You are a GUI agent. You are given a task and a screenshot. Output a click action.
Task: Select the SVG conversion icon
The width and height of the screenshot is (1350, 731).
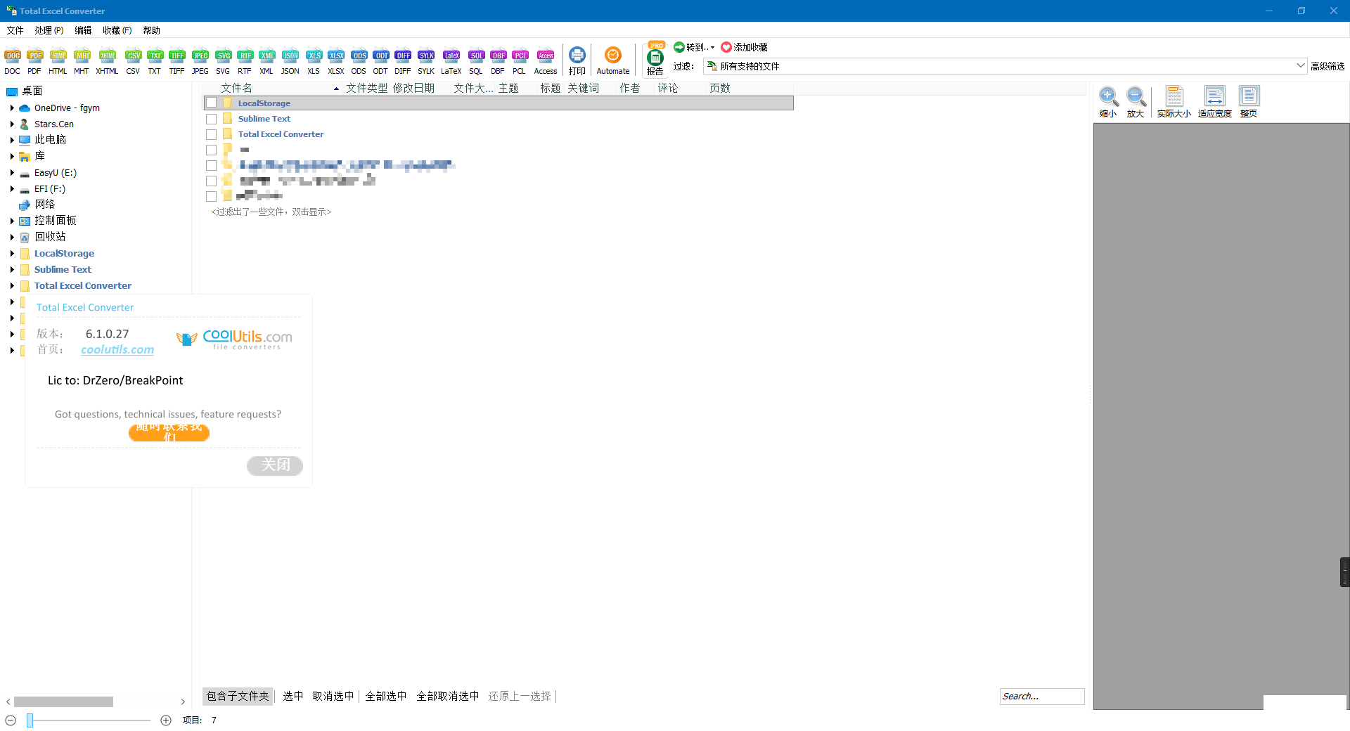(223, 61)
